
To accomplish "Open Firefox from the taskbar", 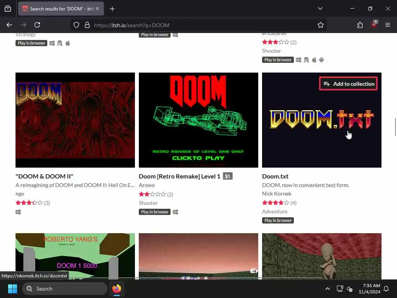I will 117,289.
